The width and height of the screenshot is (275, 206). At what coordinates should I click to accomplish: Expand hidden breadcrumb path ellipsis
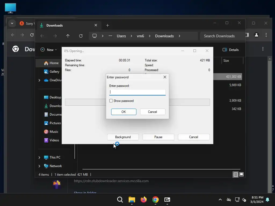[x=110, y=36]
